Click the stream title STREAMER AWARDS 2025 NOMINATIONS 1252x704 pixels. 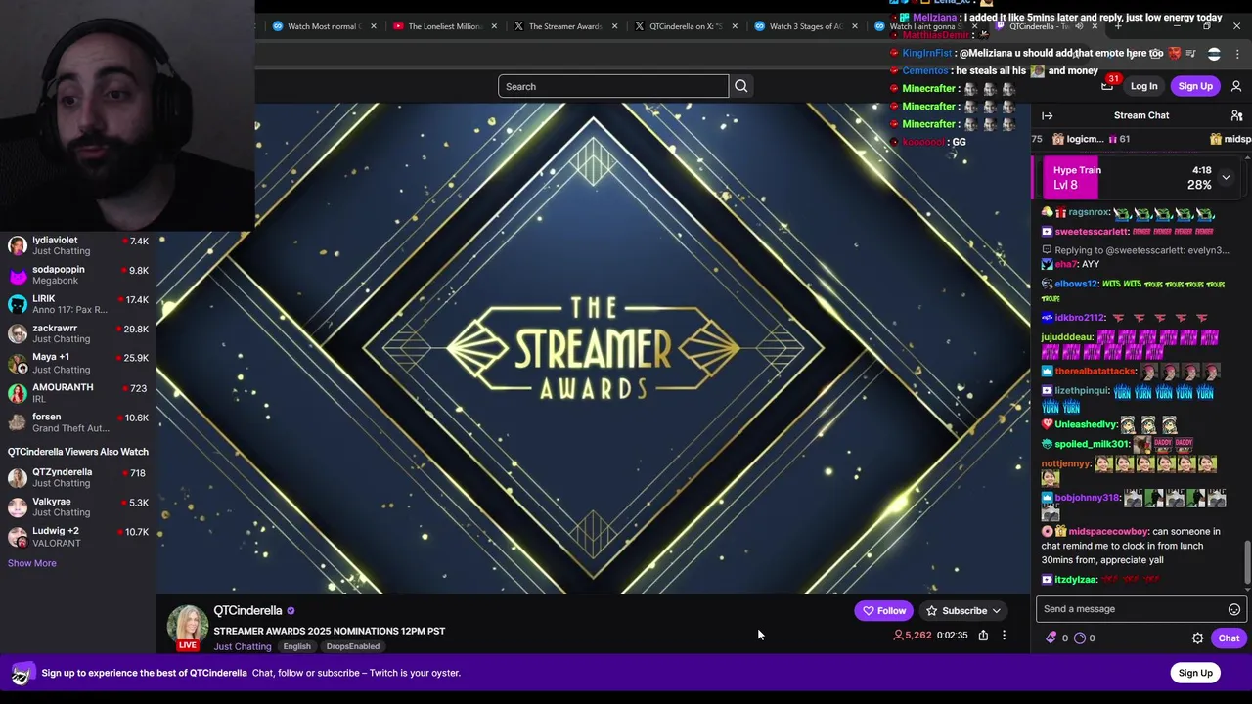pos(330,631)
